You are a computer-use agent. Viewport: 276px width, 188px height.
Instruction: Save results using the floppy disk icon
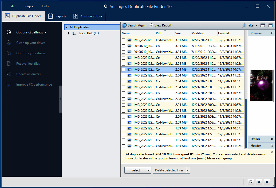pos(251,182)
